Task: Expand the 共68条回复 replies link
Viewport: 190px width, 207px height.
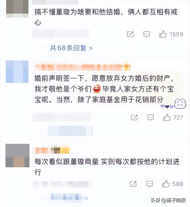Action: tap(71, 48)
